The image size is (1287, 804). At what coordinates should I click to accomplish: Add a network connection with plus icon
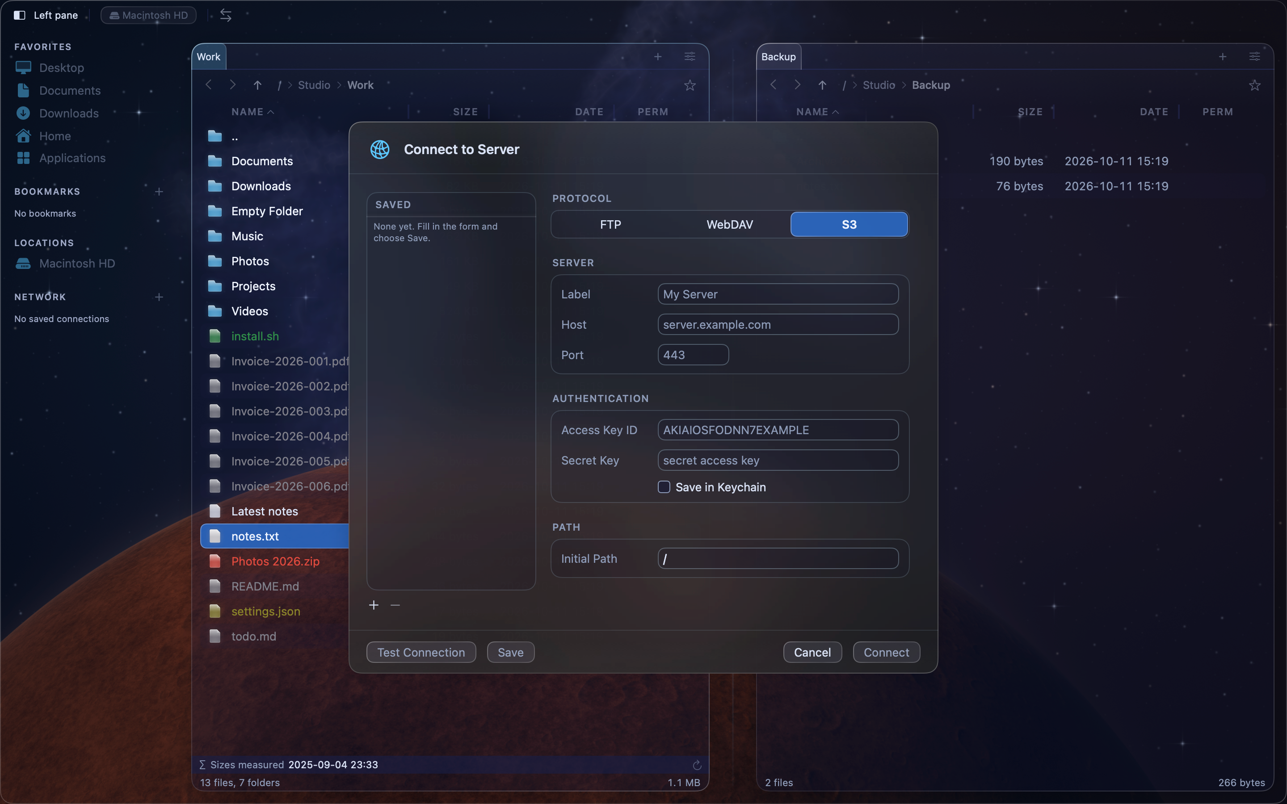tap(159, 297)
